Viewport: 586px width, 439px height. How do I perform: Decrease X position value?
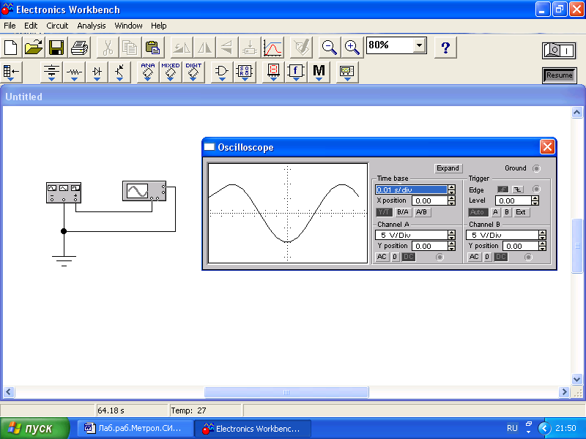pyautogui.click(x=452, y=203)
